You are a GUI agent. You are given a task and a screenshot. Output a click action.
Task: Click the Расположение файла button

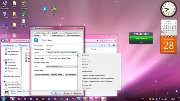pos(42,74)
